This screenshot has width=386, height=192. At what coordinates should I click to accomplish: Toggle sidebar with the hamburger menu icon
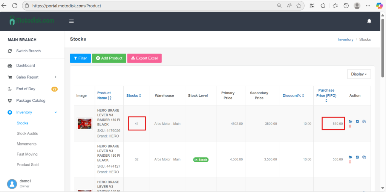(x=71, y=21)
